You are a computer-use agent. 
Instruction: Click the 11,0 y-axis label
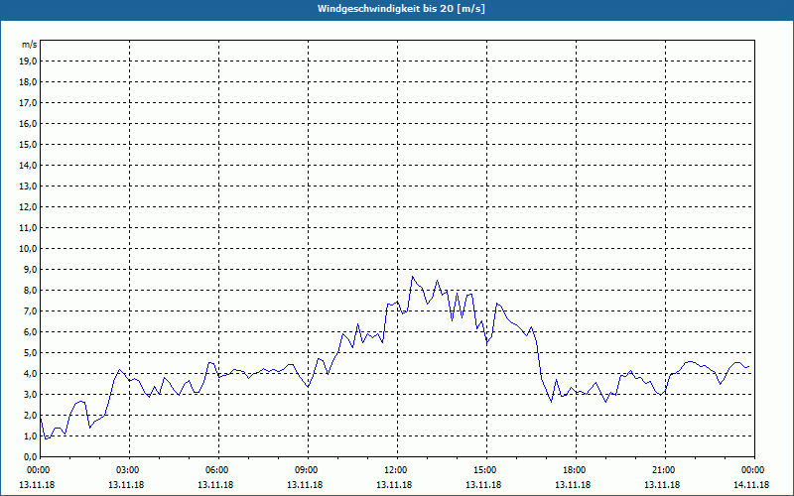pyautogui.click(x=28, y=228)
